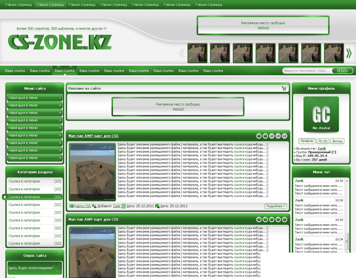Viewport: 356px width, 278px height.
Task: Click the mini chat scrollbar up arrow
Action: pyautogui.click(x=347, y=181)
